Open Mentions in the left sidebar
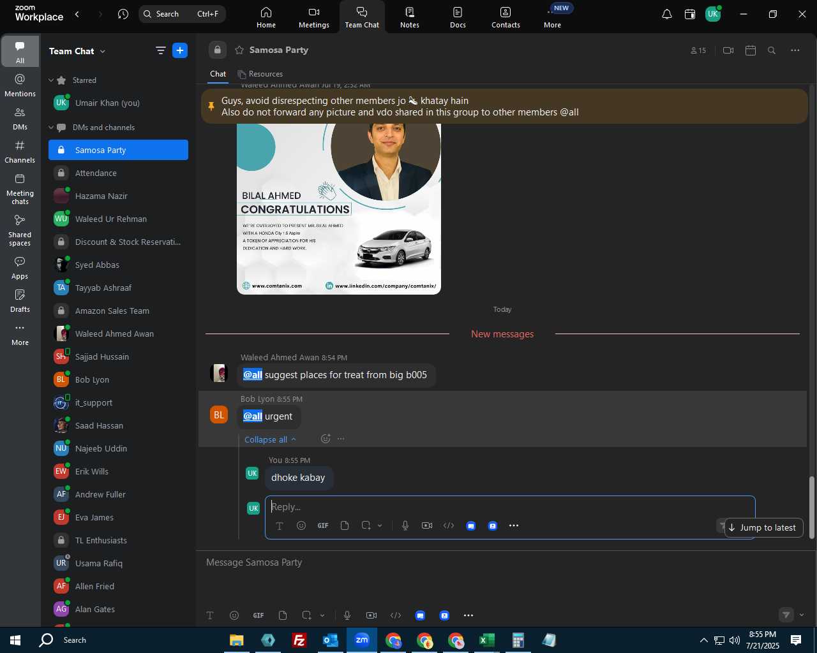Viewport: 817px width, 653px height. tap(20, 85)
